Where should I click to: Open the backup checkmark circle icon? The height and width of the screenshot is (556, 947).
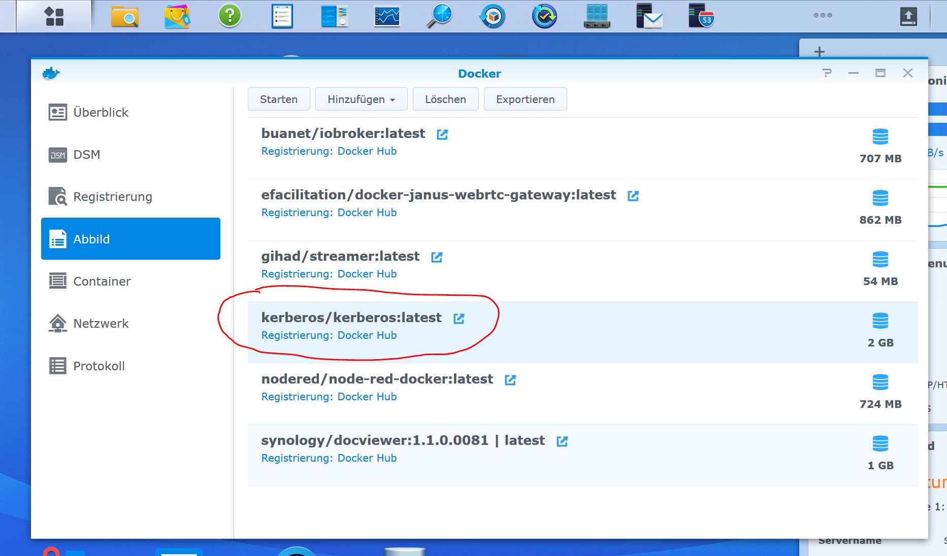pos(544,16)
